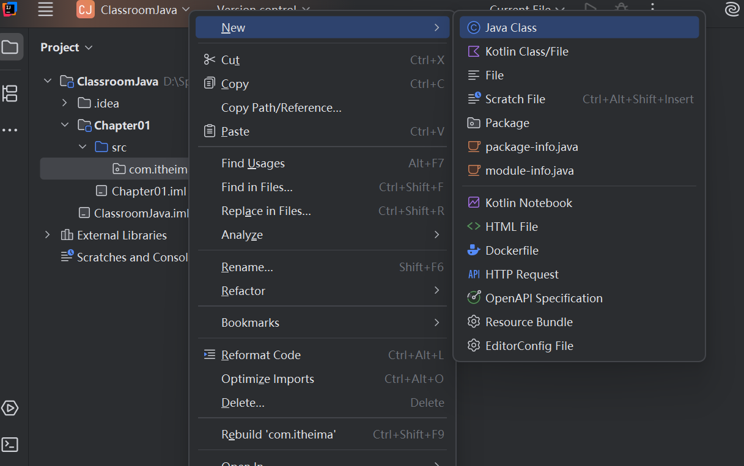The width and height of the screenshot is (744, 466).
Task: Open the ClassroomJava project dropdown
Action: [x=147, y=10]
